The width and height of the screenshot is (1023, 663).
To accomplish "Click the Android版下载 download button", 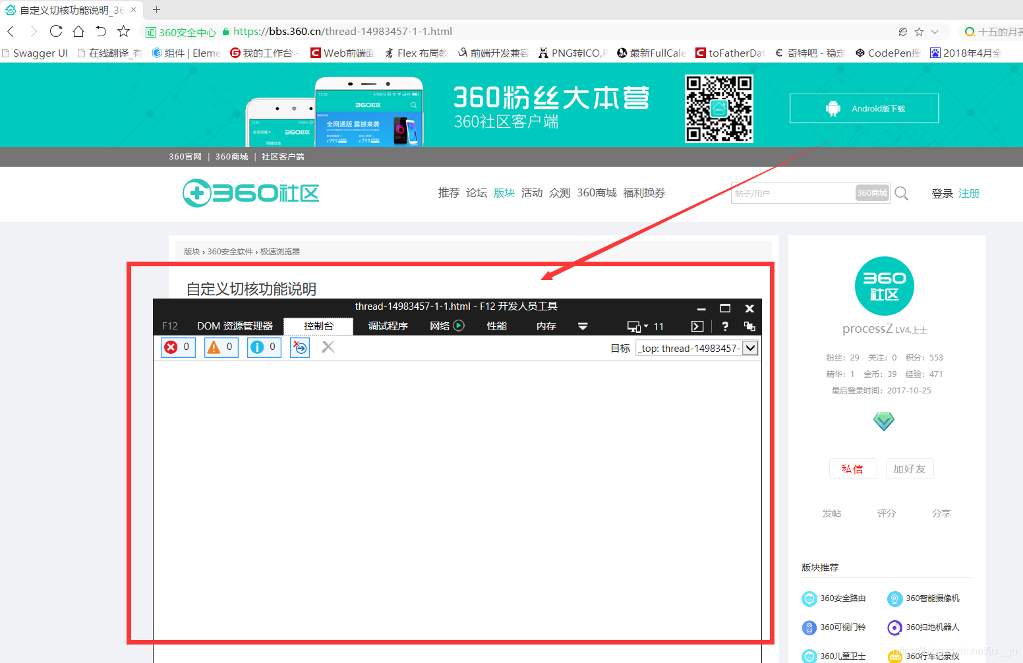I will click(x=864, y=108).
